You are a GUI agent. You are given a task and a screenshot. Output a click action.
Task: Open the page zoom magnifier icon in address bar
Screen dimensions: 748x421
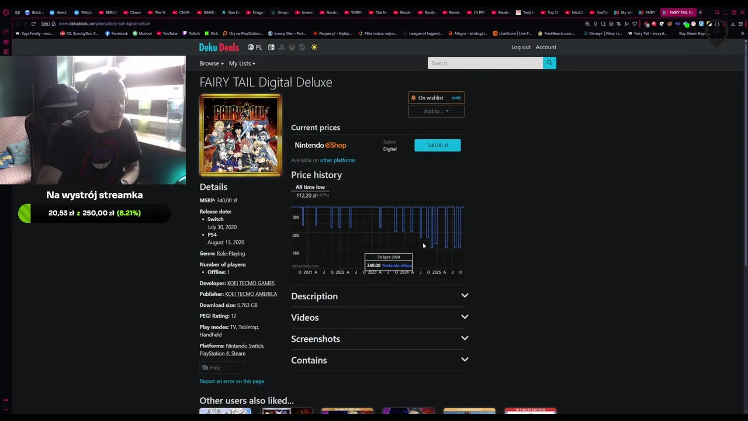[x=587, y=24]
